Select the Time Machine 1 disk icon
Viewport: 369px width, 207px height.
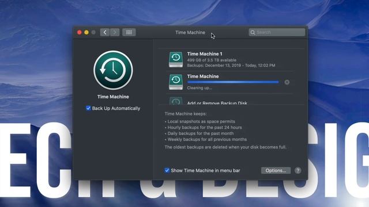[176, 60]
